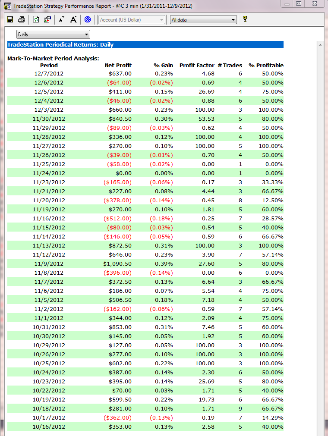Expand the All data dropdown
The height and width of the screenshot is (436, 328).
tap(203, 19)
